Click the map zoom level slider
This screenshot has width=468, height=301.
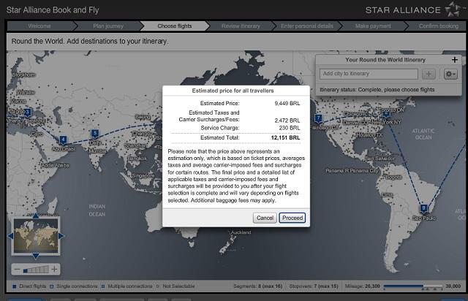coord(36,270)
